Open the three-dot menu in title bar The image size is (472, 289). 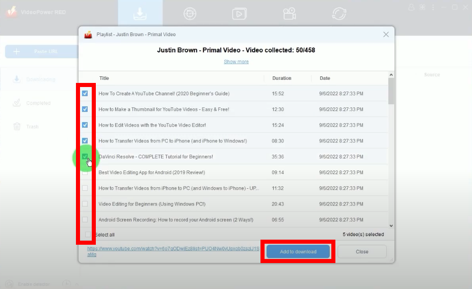[x=433, y=8]
